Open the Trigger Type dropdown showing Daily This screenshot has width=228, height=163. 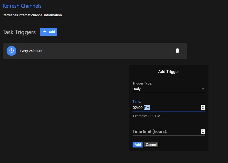[x=166, y=89]
